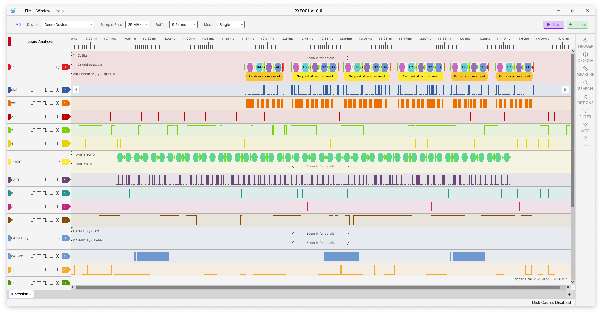Click the vertical channel list scrollbar thumb

tap(573, 130)
